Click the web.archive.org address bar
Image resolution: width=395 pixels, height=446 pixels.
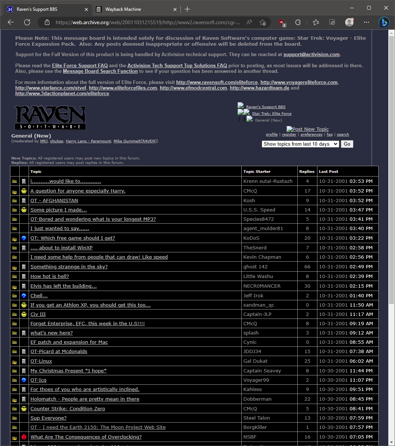(x=148, y=22)
